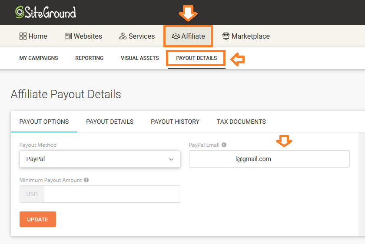Click the Minimum Payout Amount info icon

pos(86,180)
